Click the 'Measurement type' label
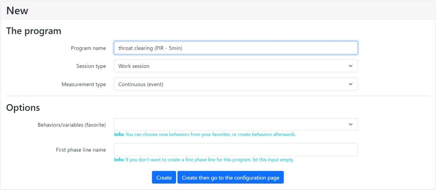This screenshot has height=190, width=436. click(83, 84)
